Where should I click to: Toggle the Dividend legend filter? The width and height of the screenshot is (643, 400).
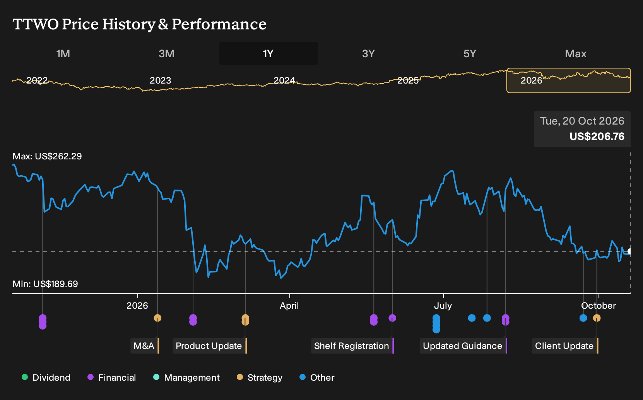pyautogui.click(x=46, y=378)
